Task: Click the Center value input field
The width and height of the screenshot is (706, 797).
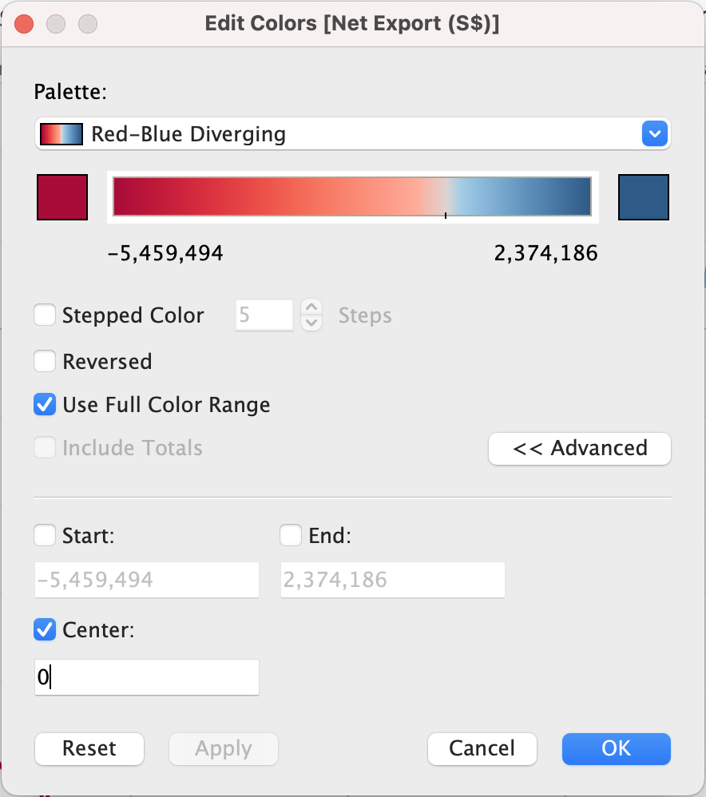Action: click(x=147, y=678)
